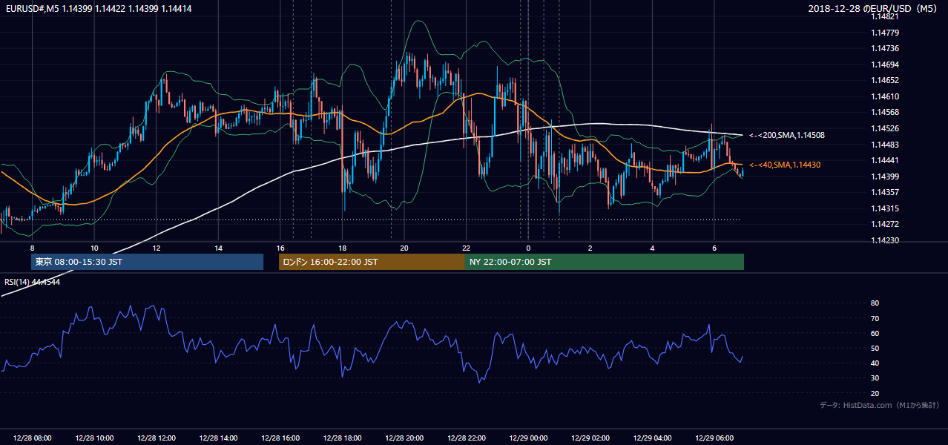Click the hour 12 tick under the price chart
This screenshot has height=445, width=948.
tap(157, 248)
